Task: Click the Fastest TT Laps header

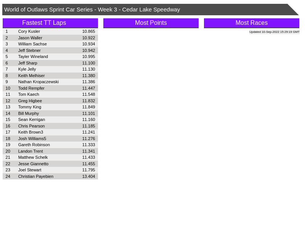Action: 44,23
